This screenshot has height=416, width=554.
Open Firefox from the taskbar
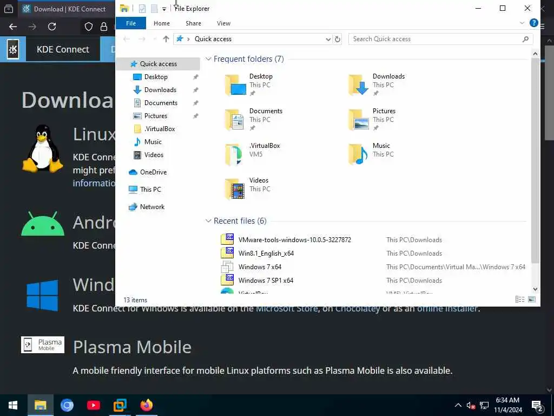point(146,405)
